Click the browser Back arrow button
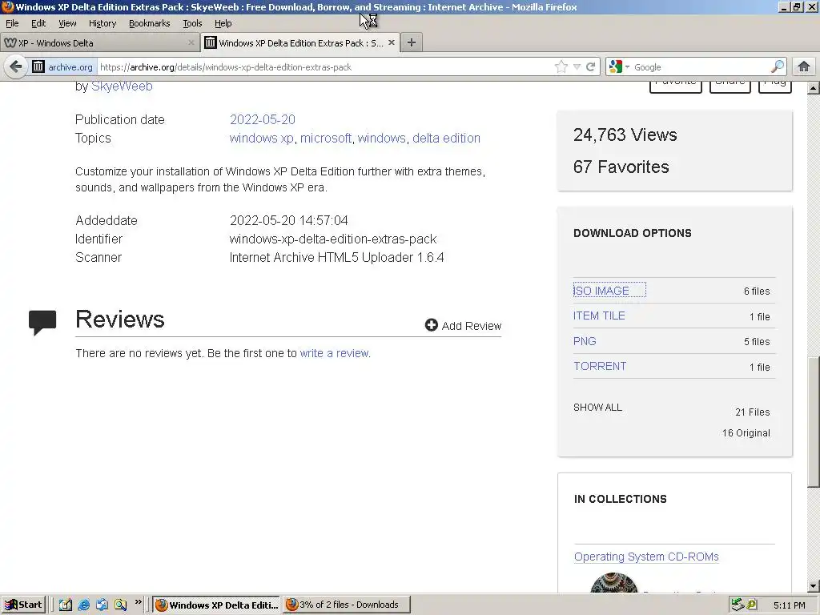Screen dimensions: 820x615 point(16,67)
